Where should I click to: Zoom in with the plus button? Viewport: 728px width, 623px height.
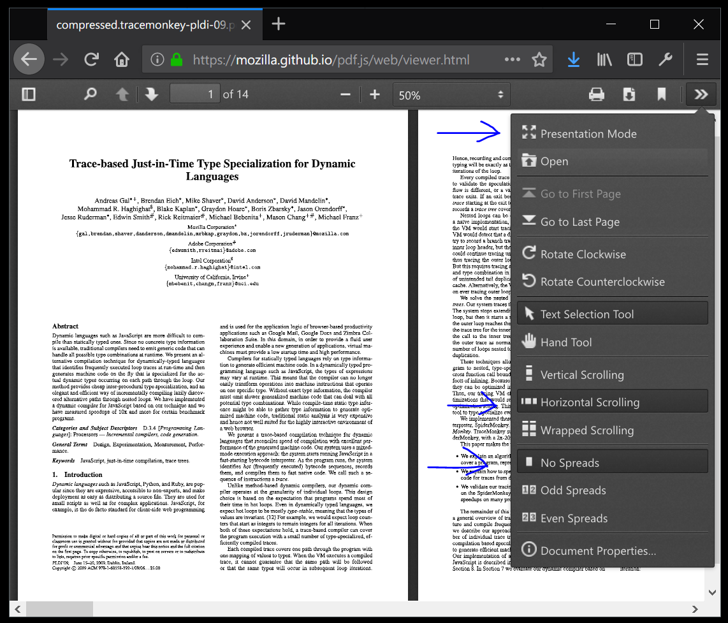pyautogui.click(x=375, y=94)
